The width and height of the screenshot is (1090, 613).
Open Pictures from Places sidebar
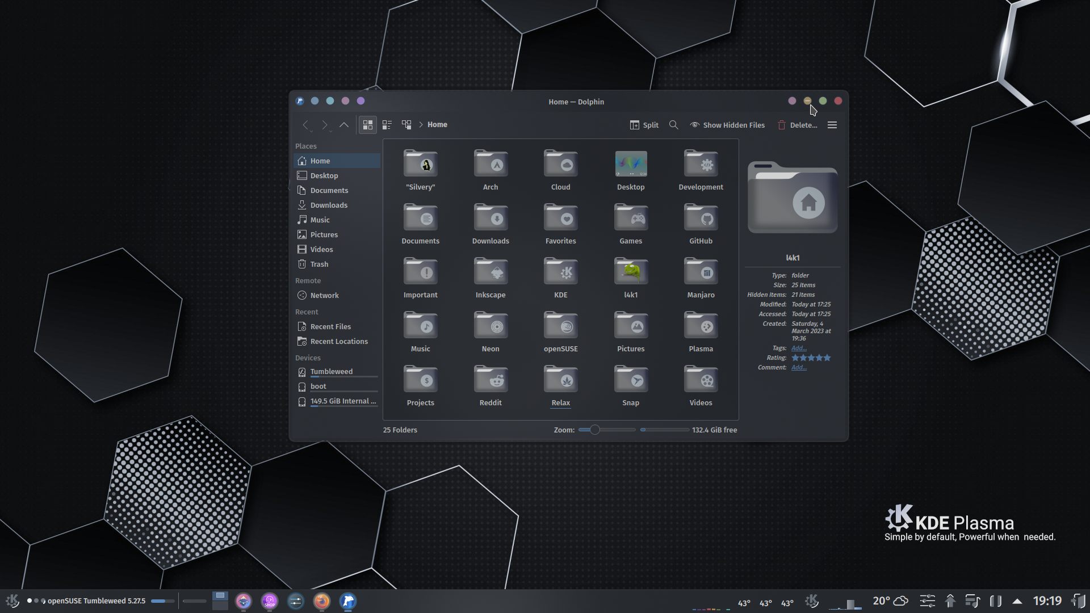click(337, 235)
